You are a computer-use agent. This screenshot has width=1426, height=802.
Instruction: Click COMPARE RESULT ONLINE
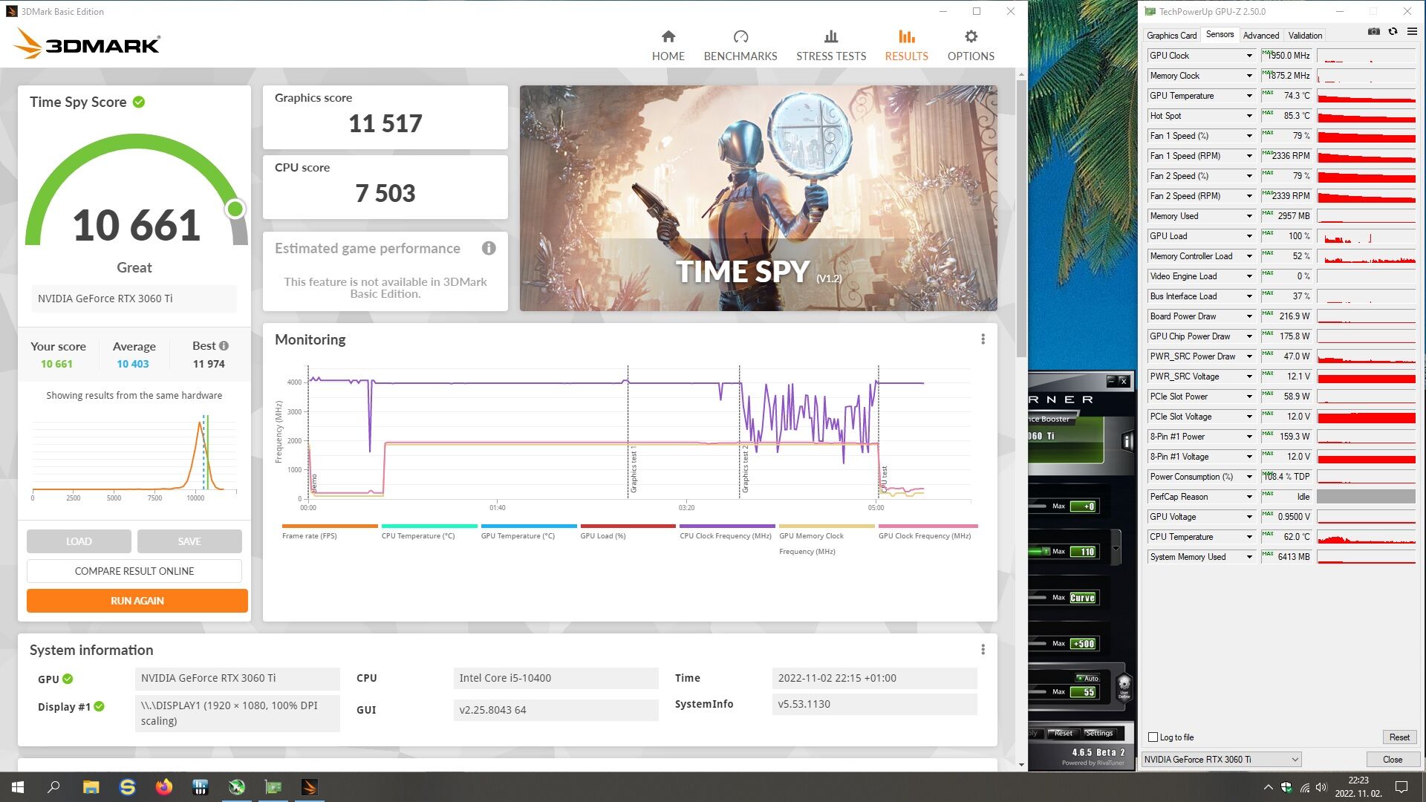coord(134,571)
